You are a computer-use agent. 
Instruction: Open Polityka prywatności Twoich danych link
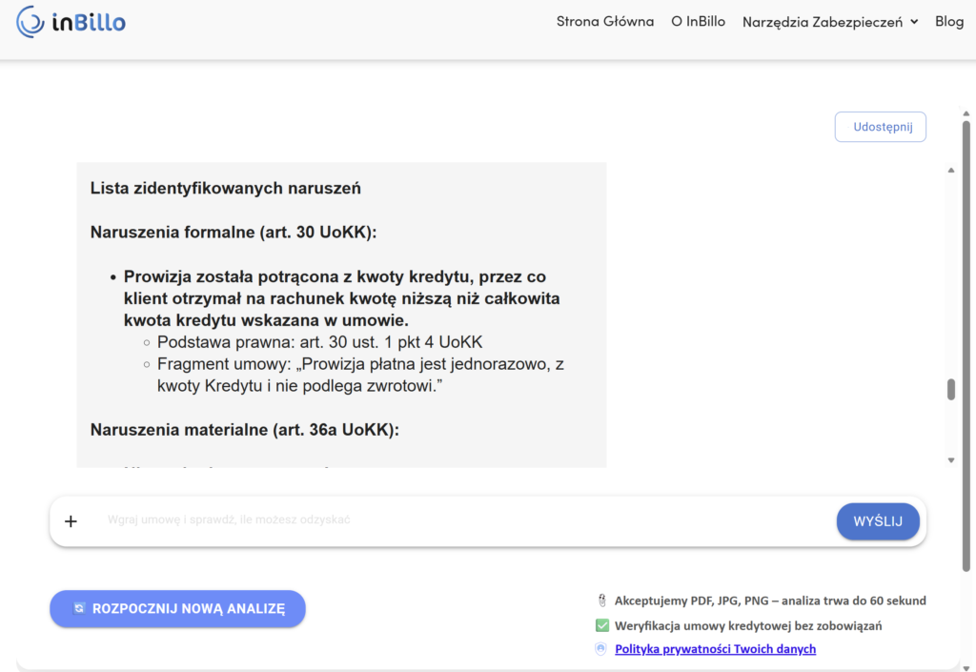click(715, 649)
